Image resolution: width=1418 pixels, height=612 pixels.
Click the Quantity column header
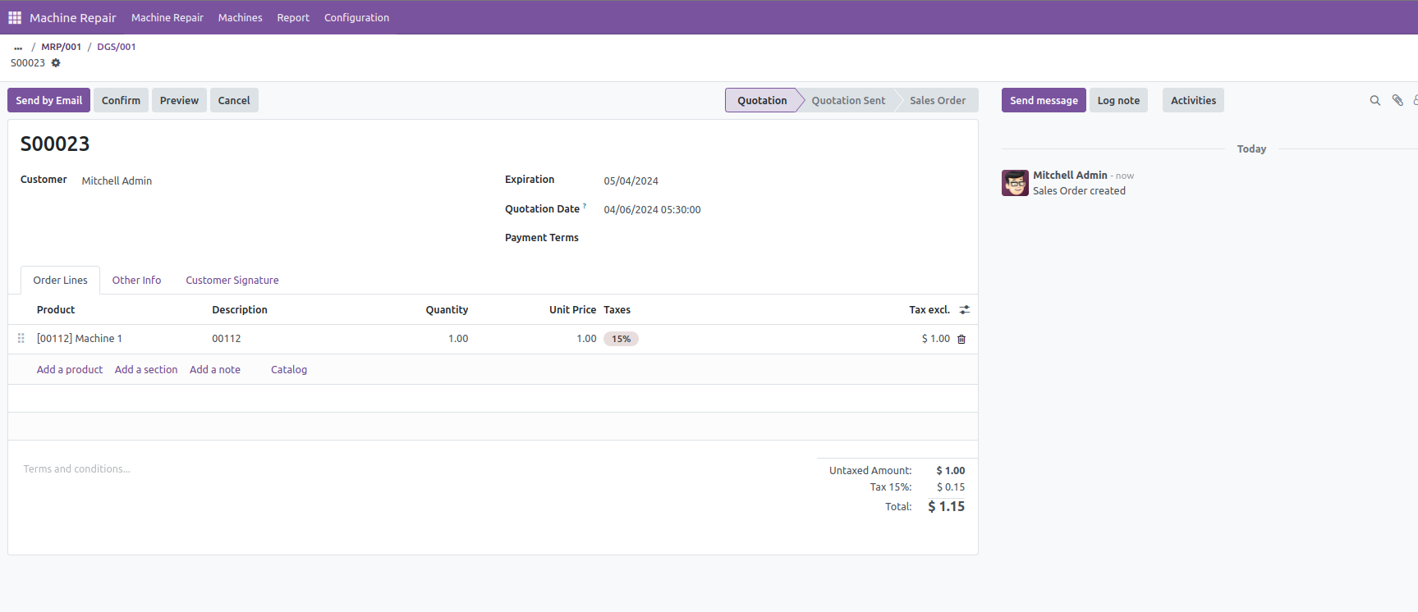click(447, 310)
